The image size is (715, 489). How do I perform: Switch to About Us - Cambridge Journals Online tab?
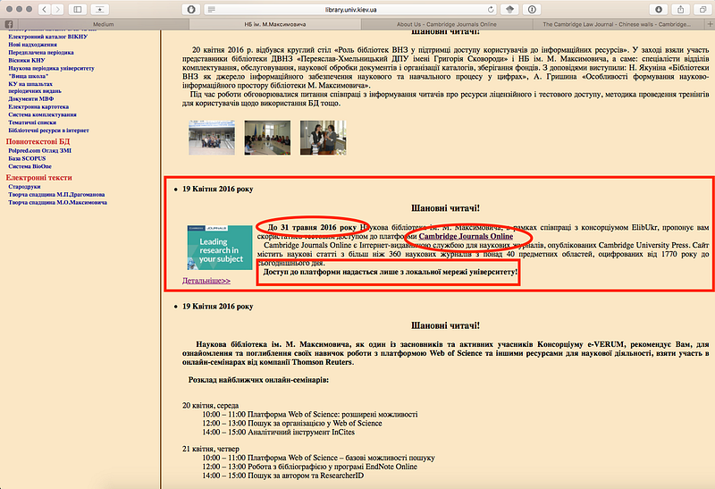[446, 24]
